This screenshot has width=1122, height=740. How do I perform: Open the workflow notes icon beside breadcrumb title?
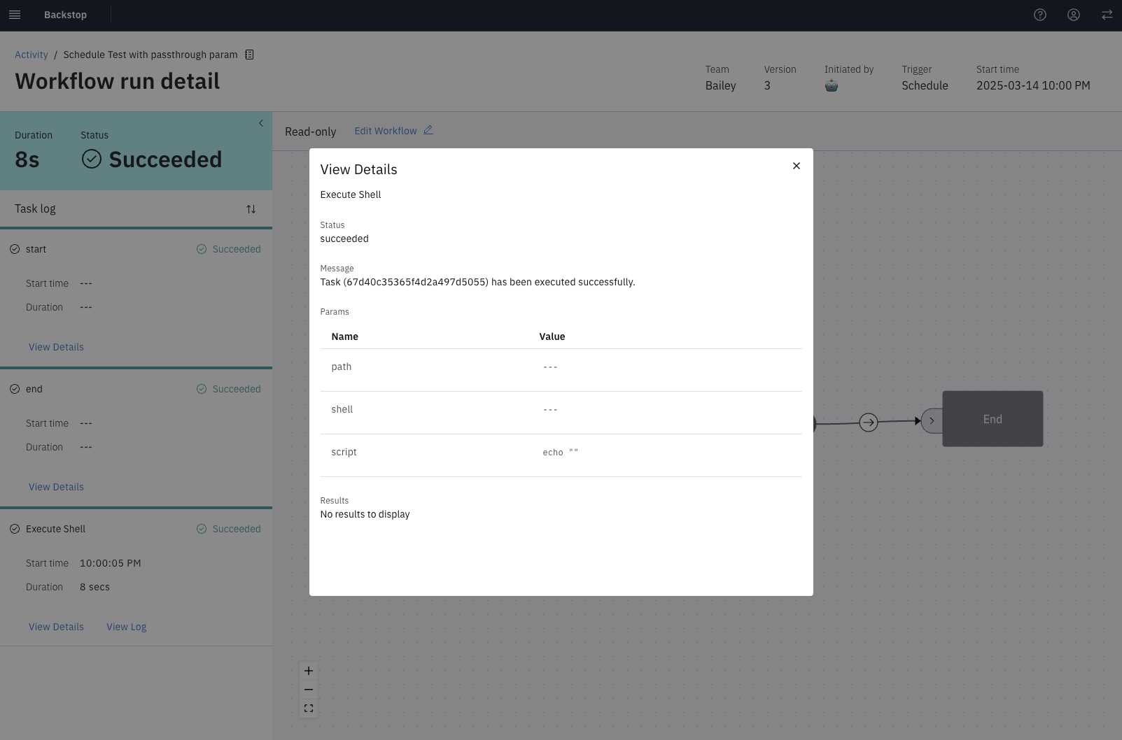[x=249, y=54]
